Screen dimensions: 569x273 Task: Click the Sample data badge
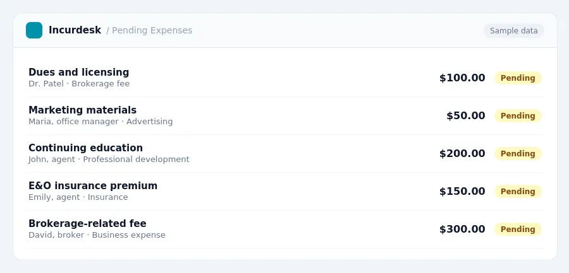tap(514, 31)
